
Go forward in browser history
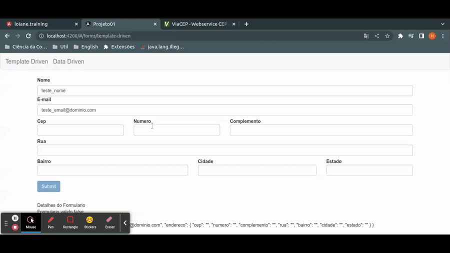click(x=18, y=36)
